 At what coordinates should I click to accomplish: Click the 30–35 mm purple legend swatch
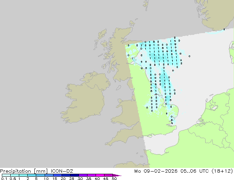click(x=83, y=175)
